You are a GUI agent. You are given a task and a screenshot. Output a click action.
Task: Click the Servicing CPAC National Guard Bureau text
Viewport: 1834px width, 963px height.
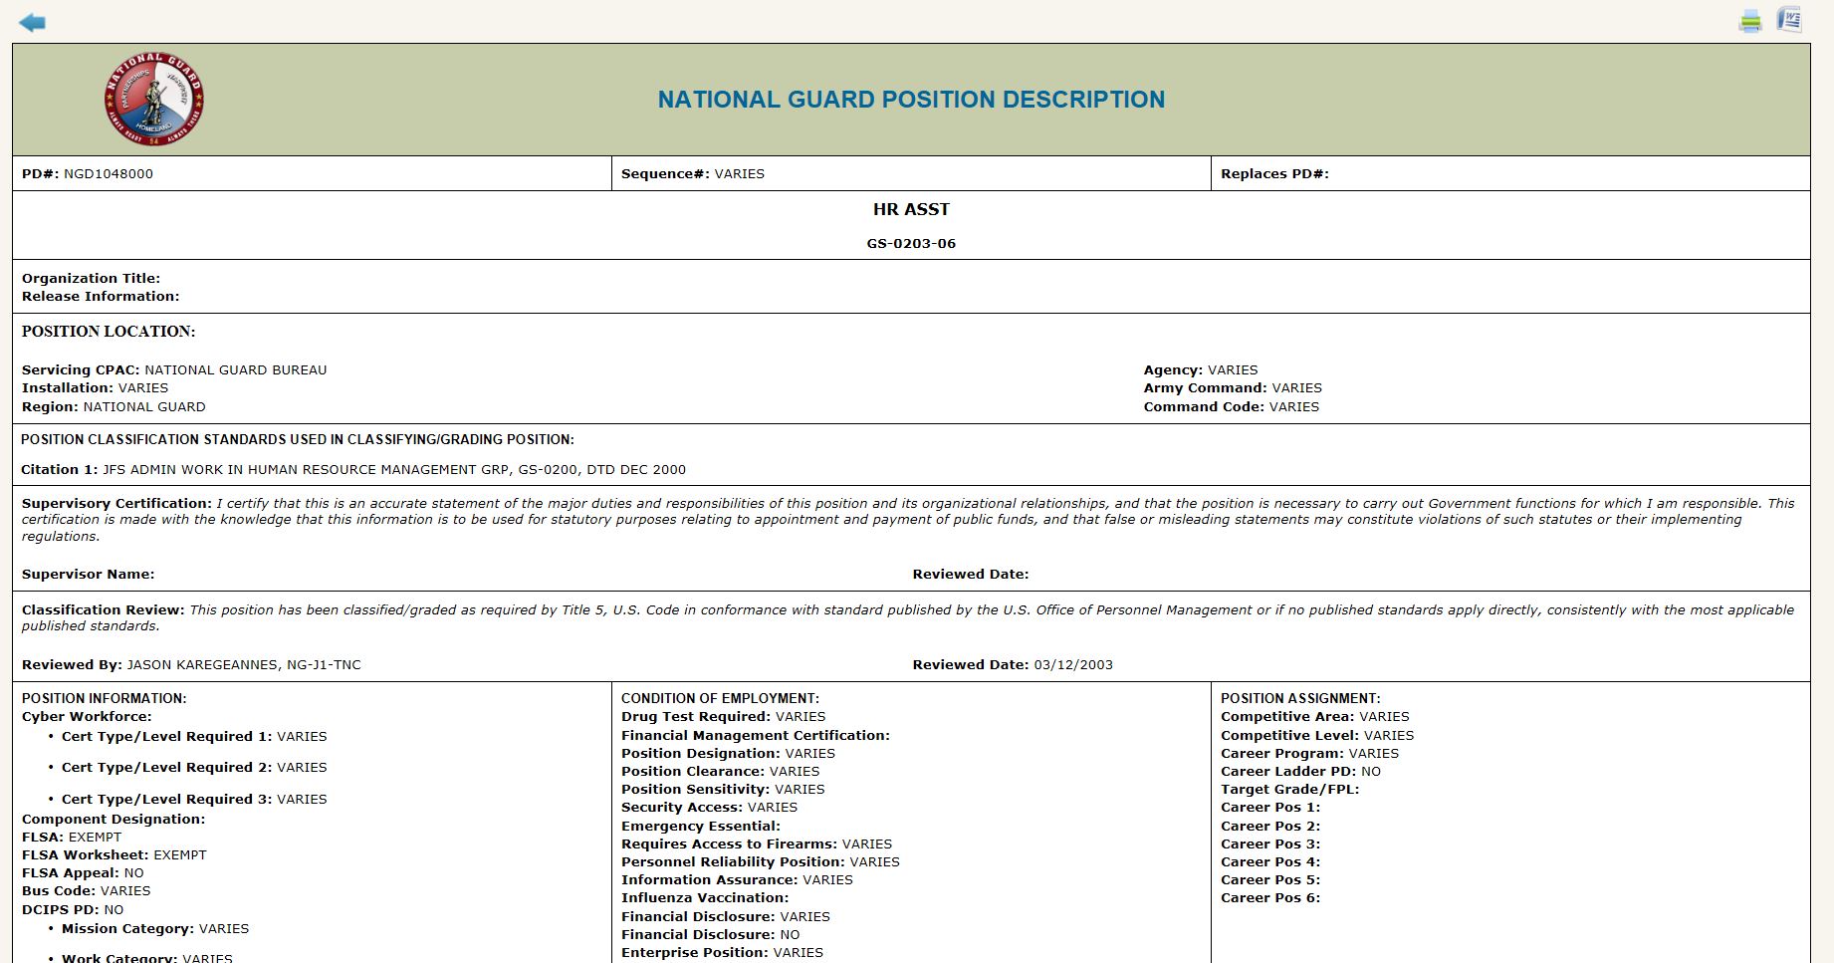(x=174, y=369)
